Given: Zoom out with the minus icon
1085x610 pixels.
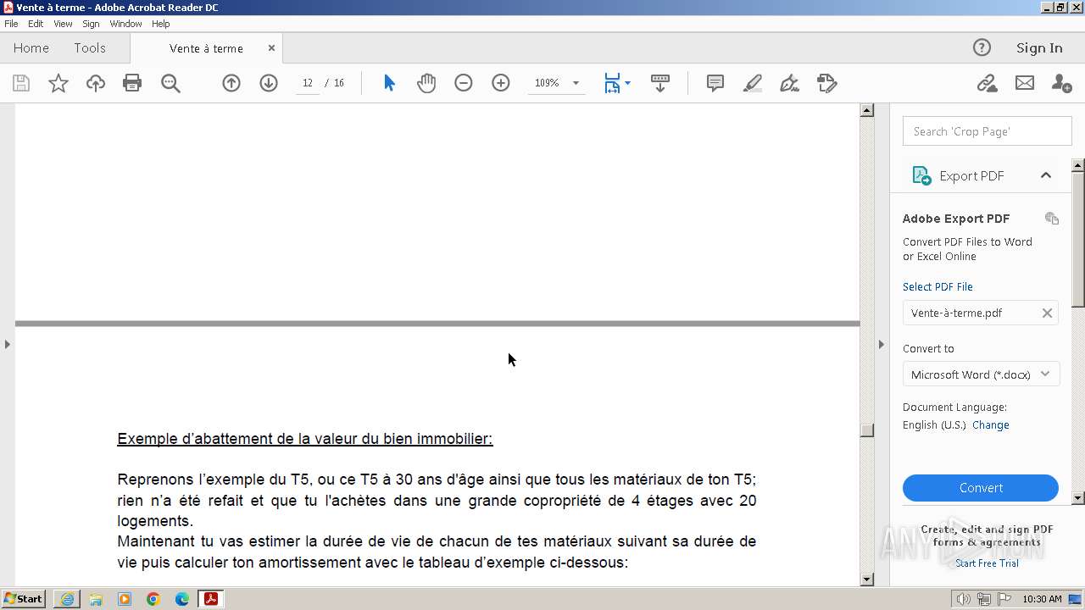Looking at the screenshot, I should 464,83.
